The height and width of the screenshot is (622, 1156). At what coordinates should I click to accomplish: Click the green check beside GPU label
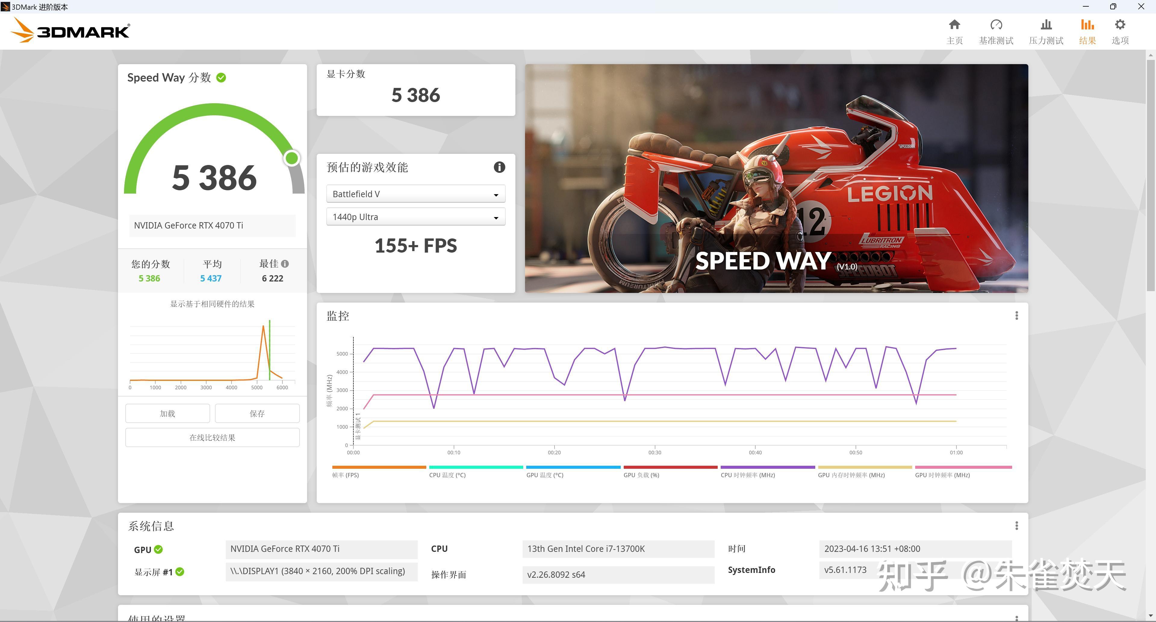(158, 549)
